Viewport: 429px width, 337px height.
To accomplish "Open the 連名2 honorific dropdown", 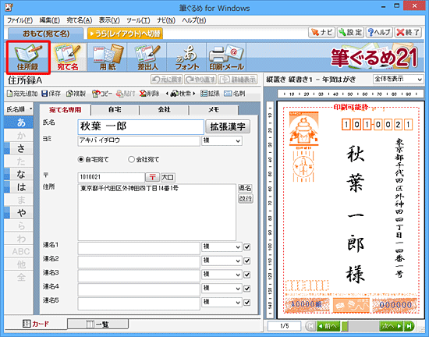I will coord(222,261).
